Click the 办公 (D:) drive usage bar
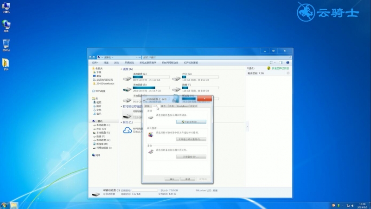The width and height of the screenshot is (371, 209). click(x=200, y=77)
